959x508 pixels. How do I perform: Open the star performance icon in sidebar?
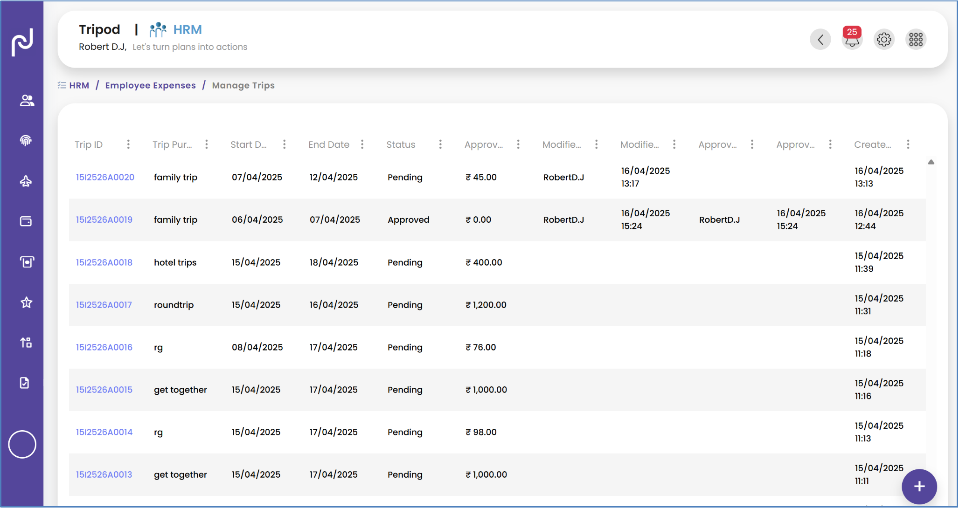(x=26, y=302)
